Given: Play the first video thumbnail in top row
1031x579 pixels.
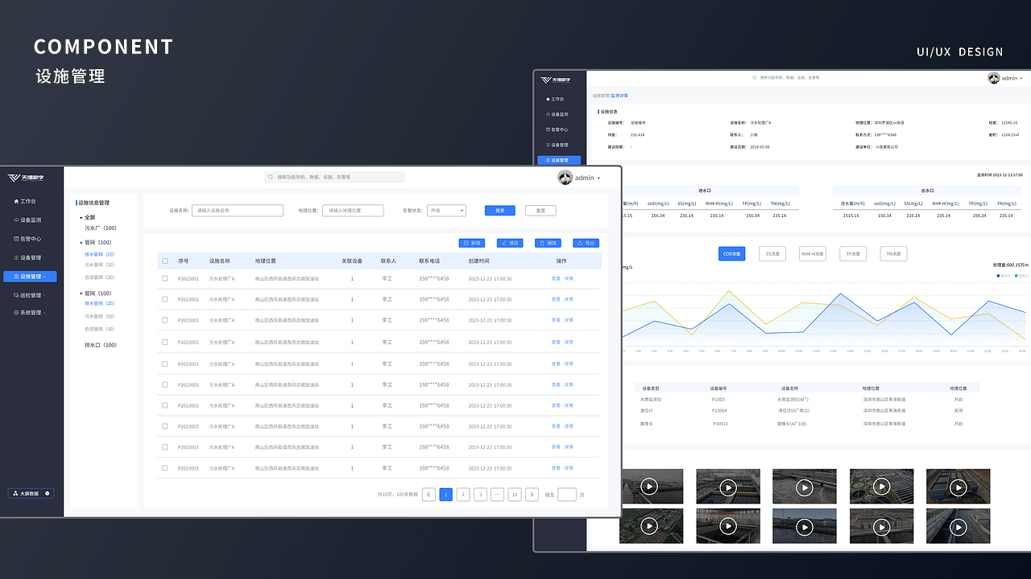Looking at the screenshot, I should [651, 487].
